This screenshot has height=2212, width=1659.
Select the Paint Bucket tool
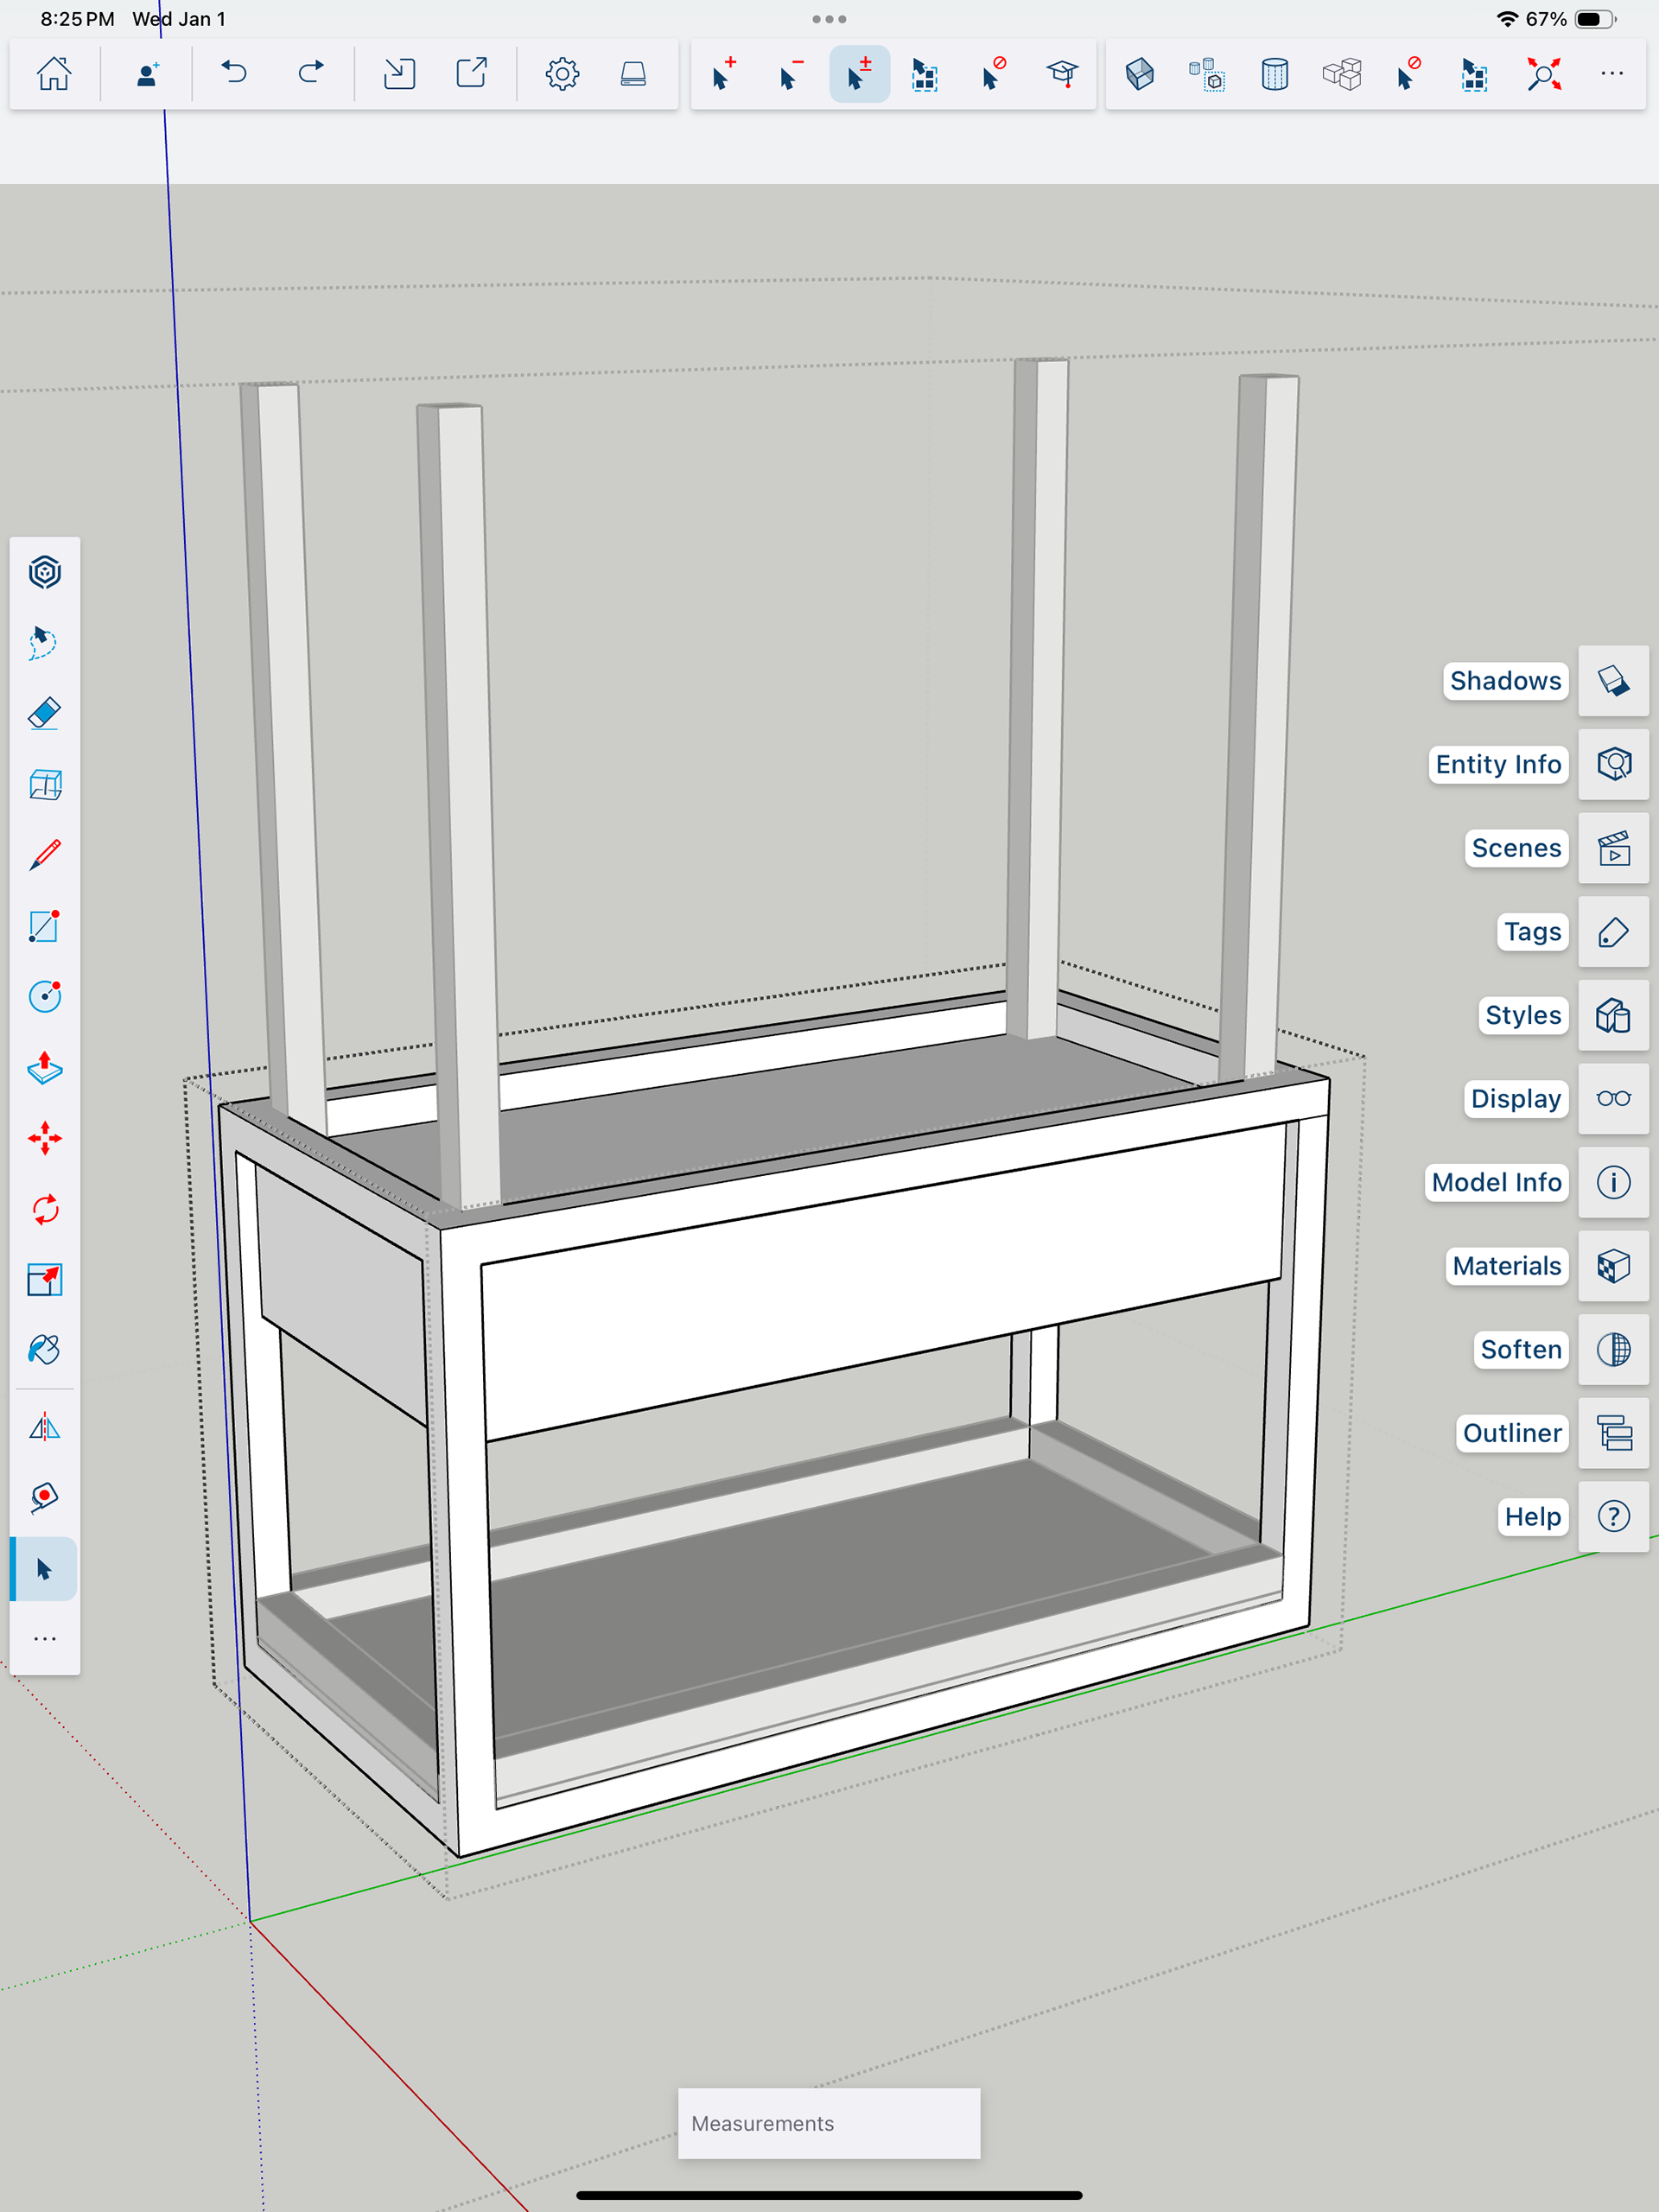pos(45,1350)
